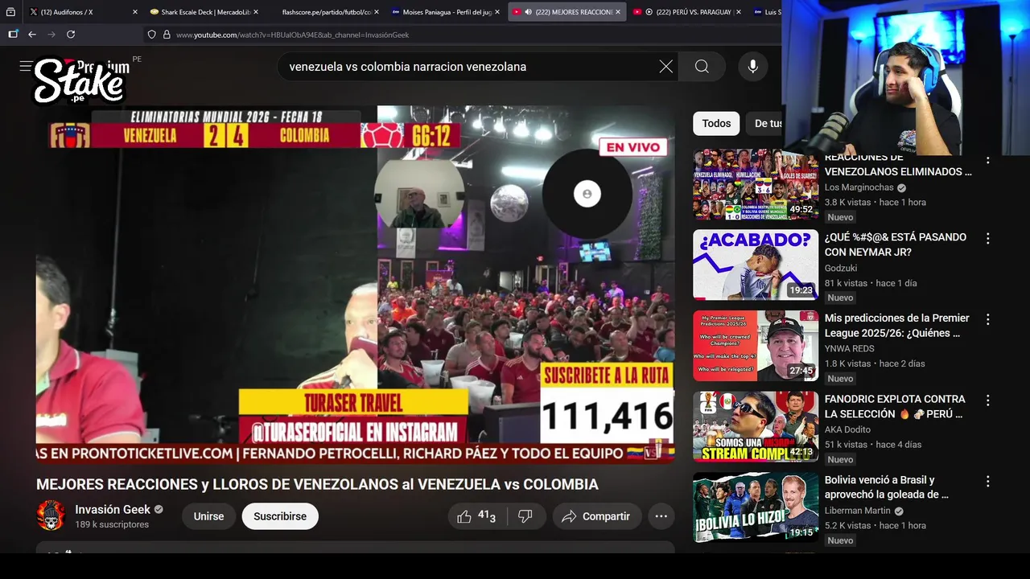Click Unirse to join the channel
Image resolution: width=1030 pixels, height=579 pixels.
click(208, 516)
